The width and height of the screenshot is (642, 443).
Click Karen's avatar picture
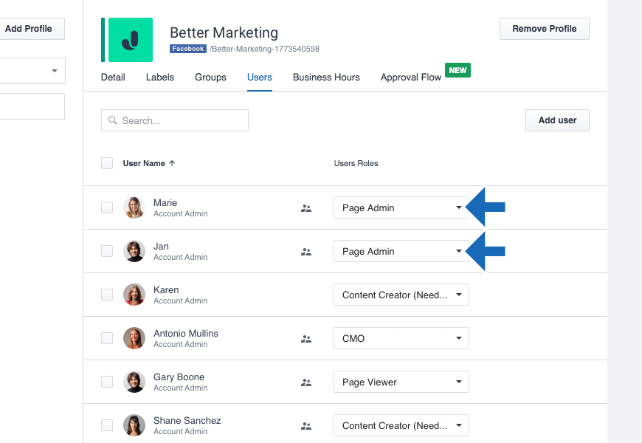pos(134,295)
